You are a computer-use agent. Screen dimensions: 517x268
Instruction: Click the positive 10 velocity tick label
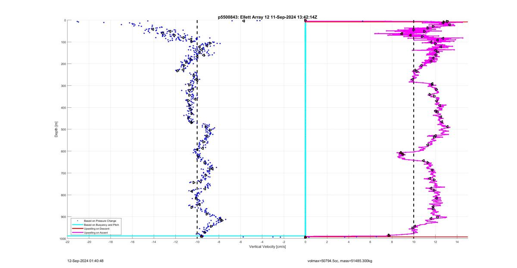point(414,242)
